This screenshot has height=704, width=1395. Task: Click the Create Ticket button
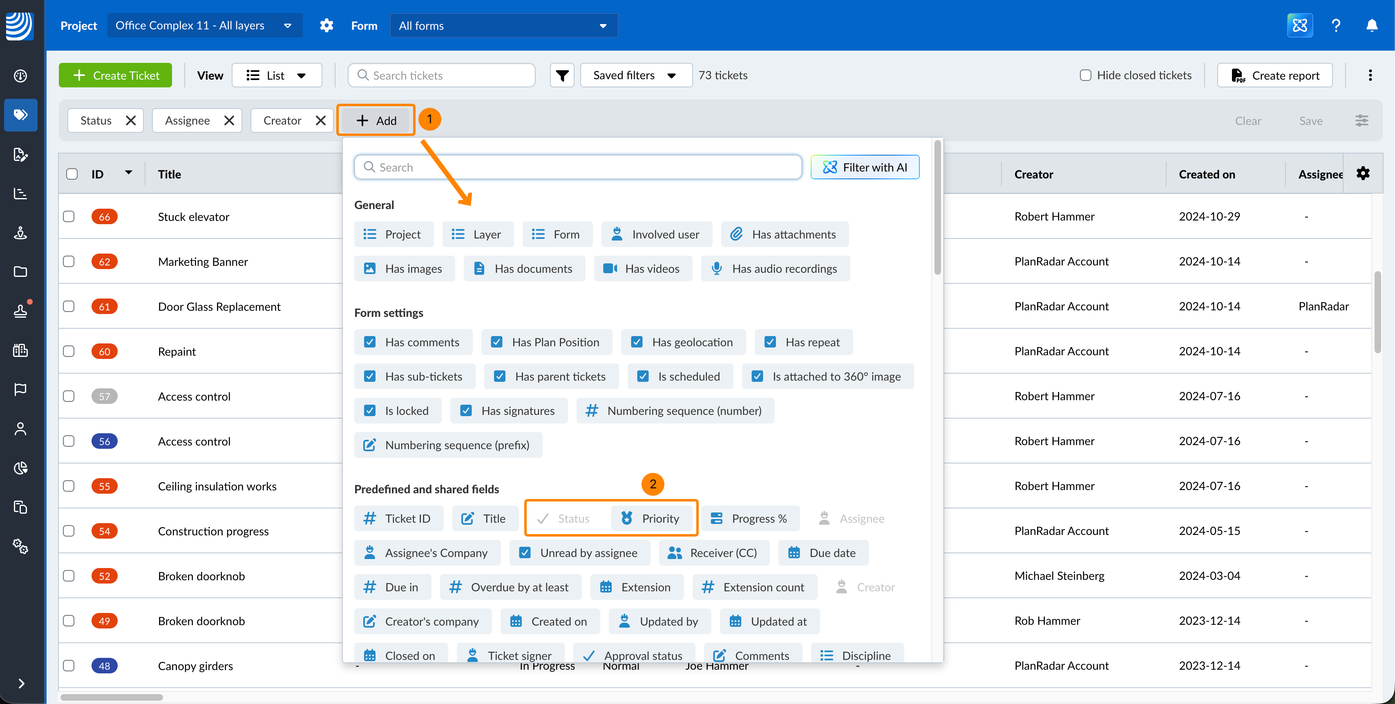coord(115,75)
